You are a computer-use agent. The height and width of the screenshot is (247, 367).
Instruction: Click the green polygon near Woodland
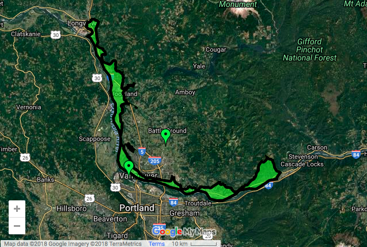pyautogui.click(x=117, y=89)
